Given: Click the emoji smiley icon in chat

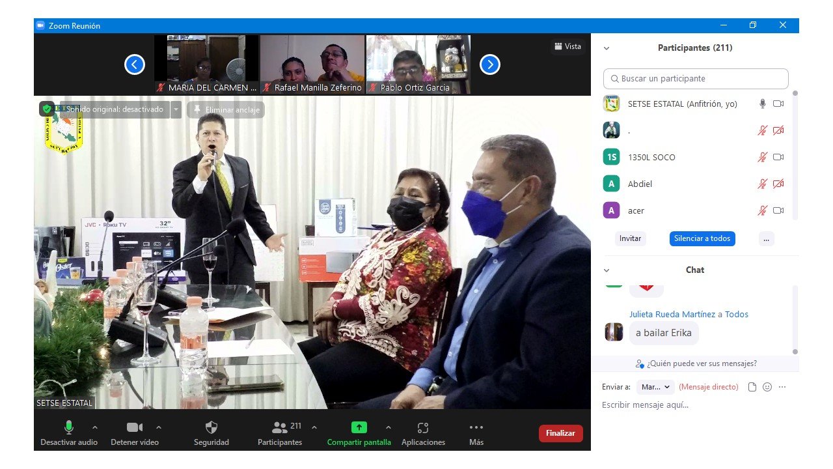Looking at the screenshot, I should point(767,387).
